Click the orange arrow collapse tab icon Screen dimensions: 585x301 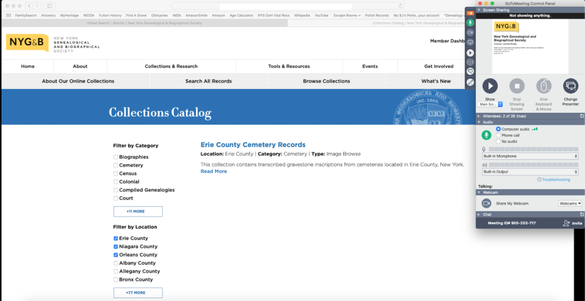pos(471,13)
